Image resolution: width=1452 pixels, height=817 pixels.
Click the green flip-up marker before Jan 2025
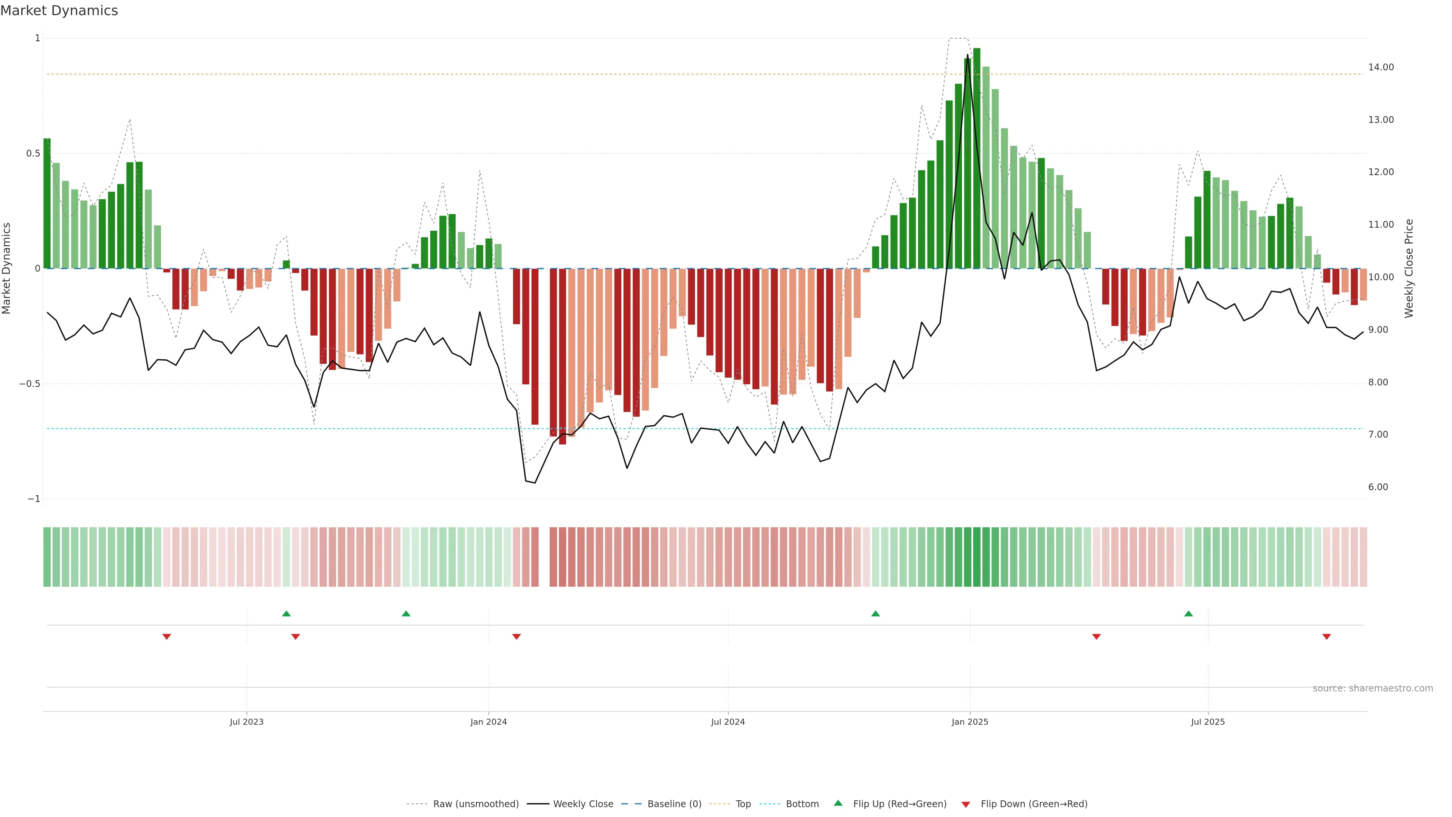pyautogui.click(x=875, y=614)
